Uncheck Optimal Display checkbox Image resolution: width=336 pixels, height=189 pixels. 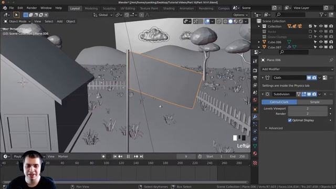click(x=290, y=120)
